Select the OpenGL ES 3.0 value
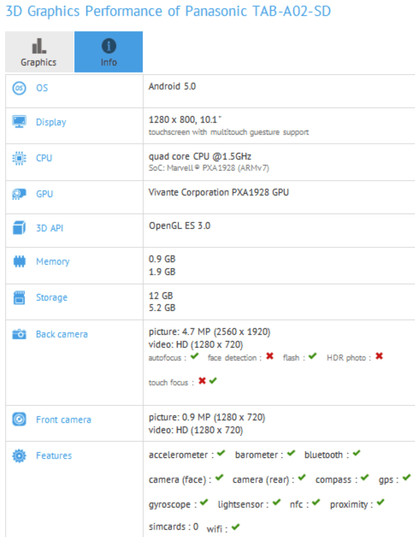Viewport: 415px width, 537px height. [x=180, y=226]
